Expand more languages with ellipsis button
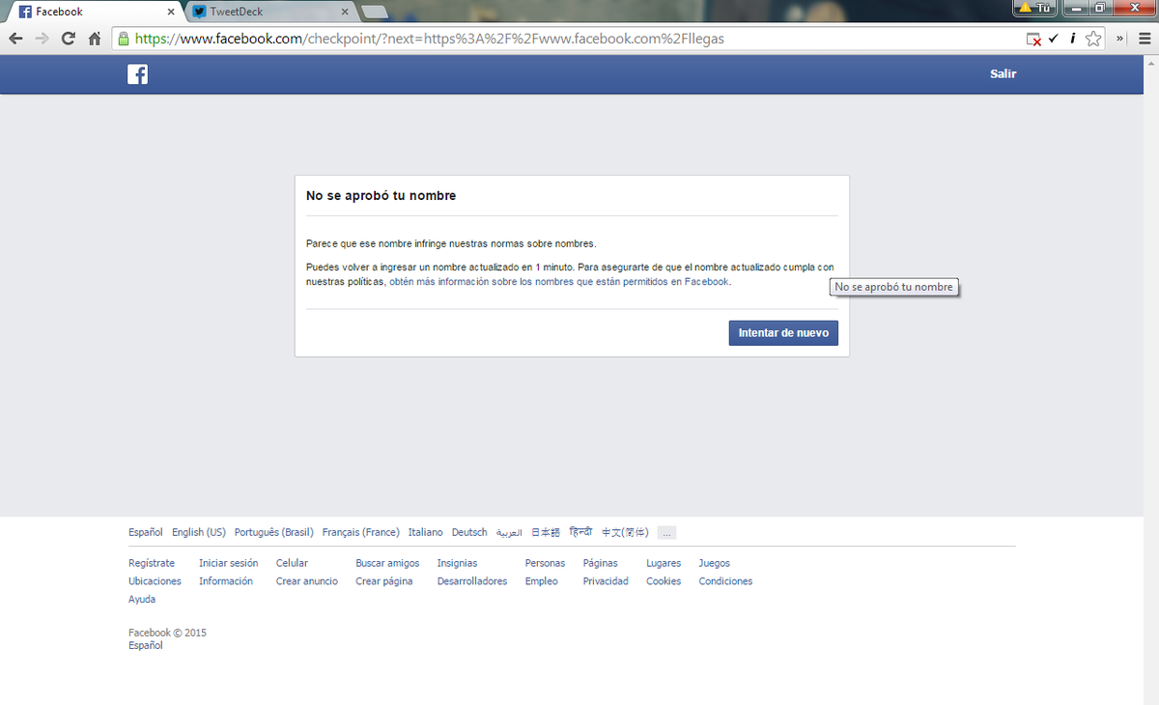1159x705 pixels. [x=667, y=532]
